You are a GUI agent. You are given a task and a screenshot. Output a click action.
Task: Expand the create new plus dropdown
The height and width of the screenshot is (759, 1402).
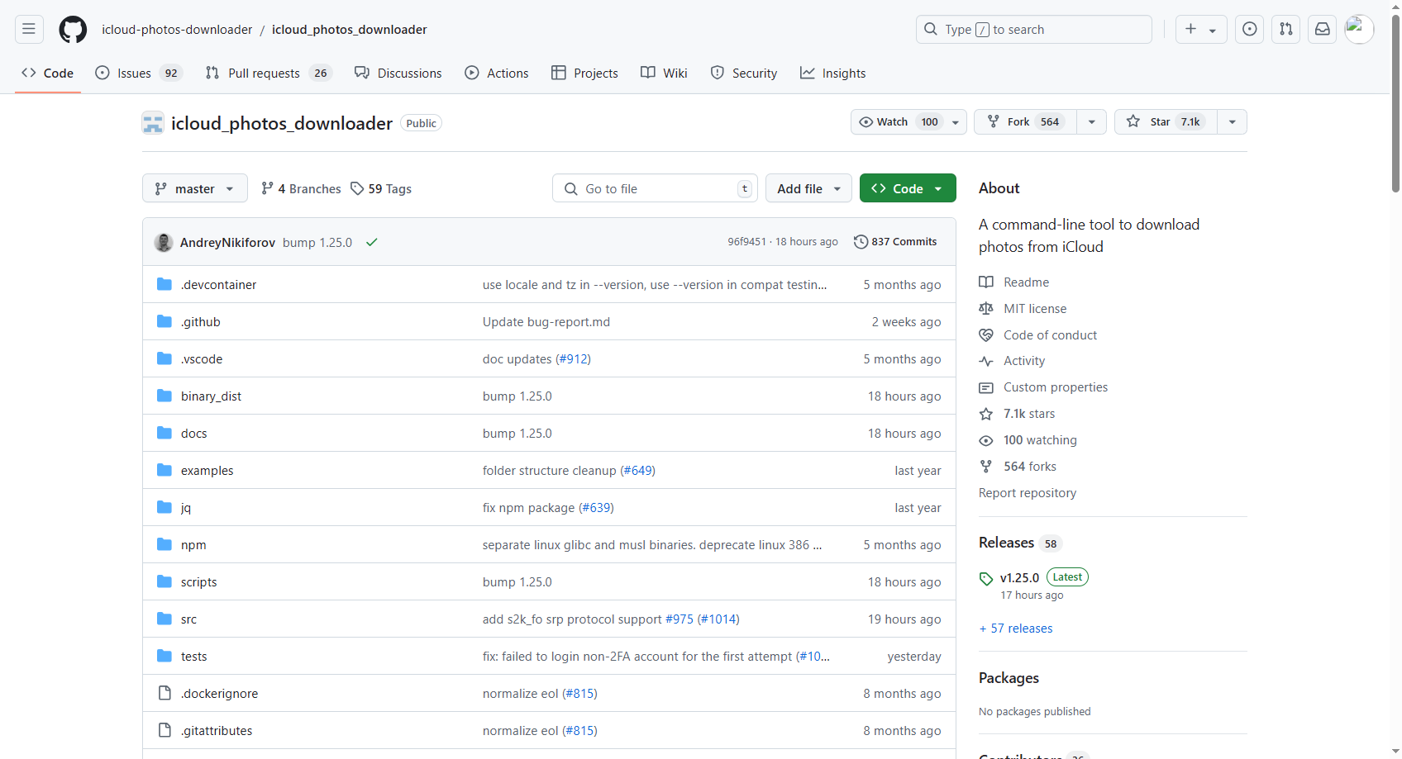click(x=1201, y=30)
